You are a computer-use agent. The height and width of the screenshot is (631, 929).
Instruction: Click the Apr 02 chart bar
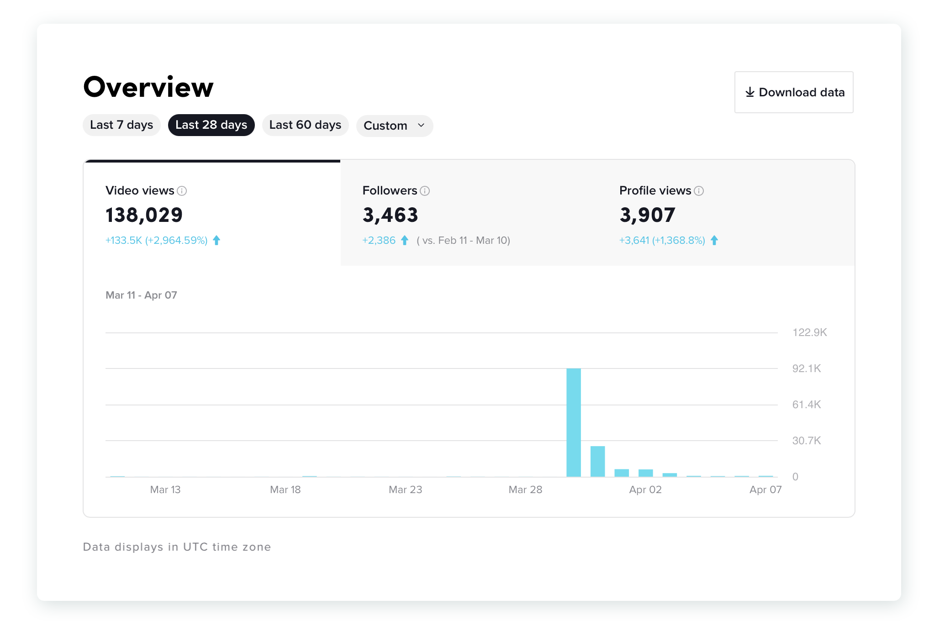pyautogui.click(x=645, y=473)
